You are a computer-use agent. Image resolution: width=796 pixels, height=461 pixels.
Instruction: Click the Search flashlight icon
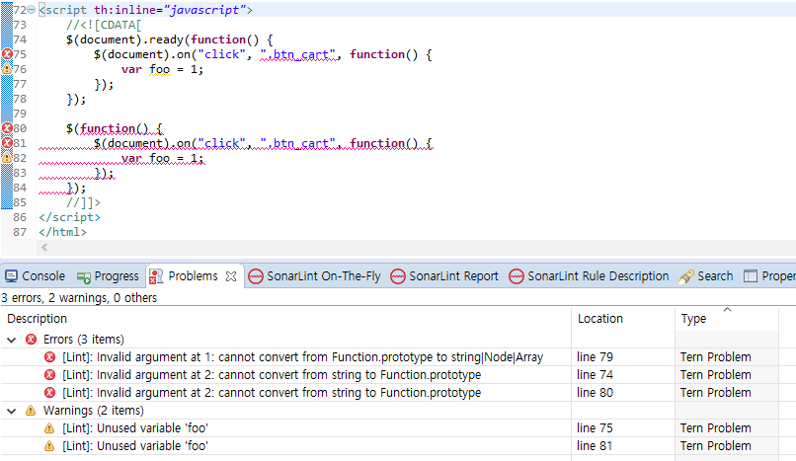click(x=685, y=276)
